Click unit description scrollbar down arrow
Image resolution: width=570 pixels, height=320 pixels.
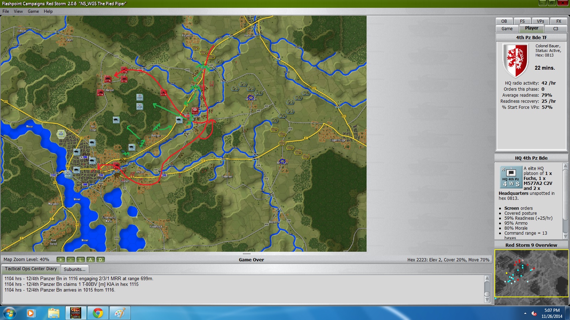pos(565,236)
